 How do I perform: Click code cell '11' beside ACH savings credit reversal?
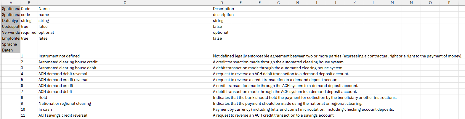(x=29, y=115)
